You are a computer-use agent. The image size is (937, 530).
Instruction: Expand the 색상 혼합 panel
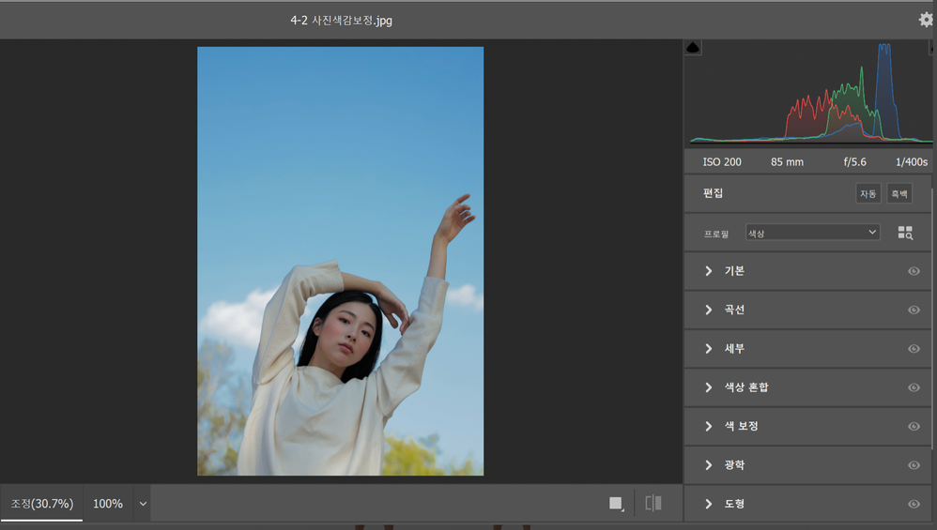click(x=709, y=387)
